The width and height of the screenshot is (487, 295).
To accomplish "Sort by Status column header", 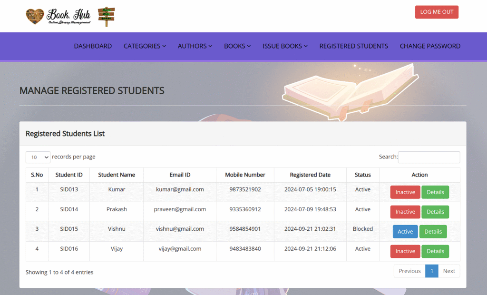I will (363, 175).
